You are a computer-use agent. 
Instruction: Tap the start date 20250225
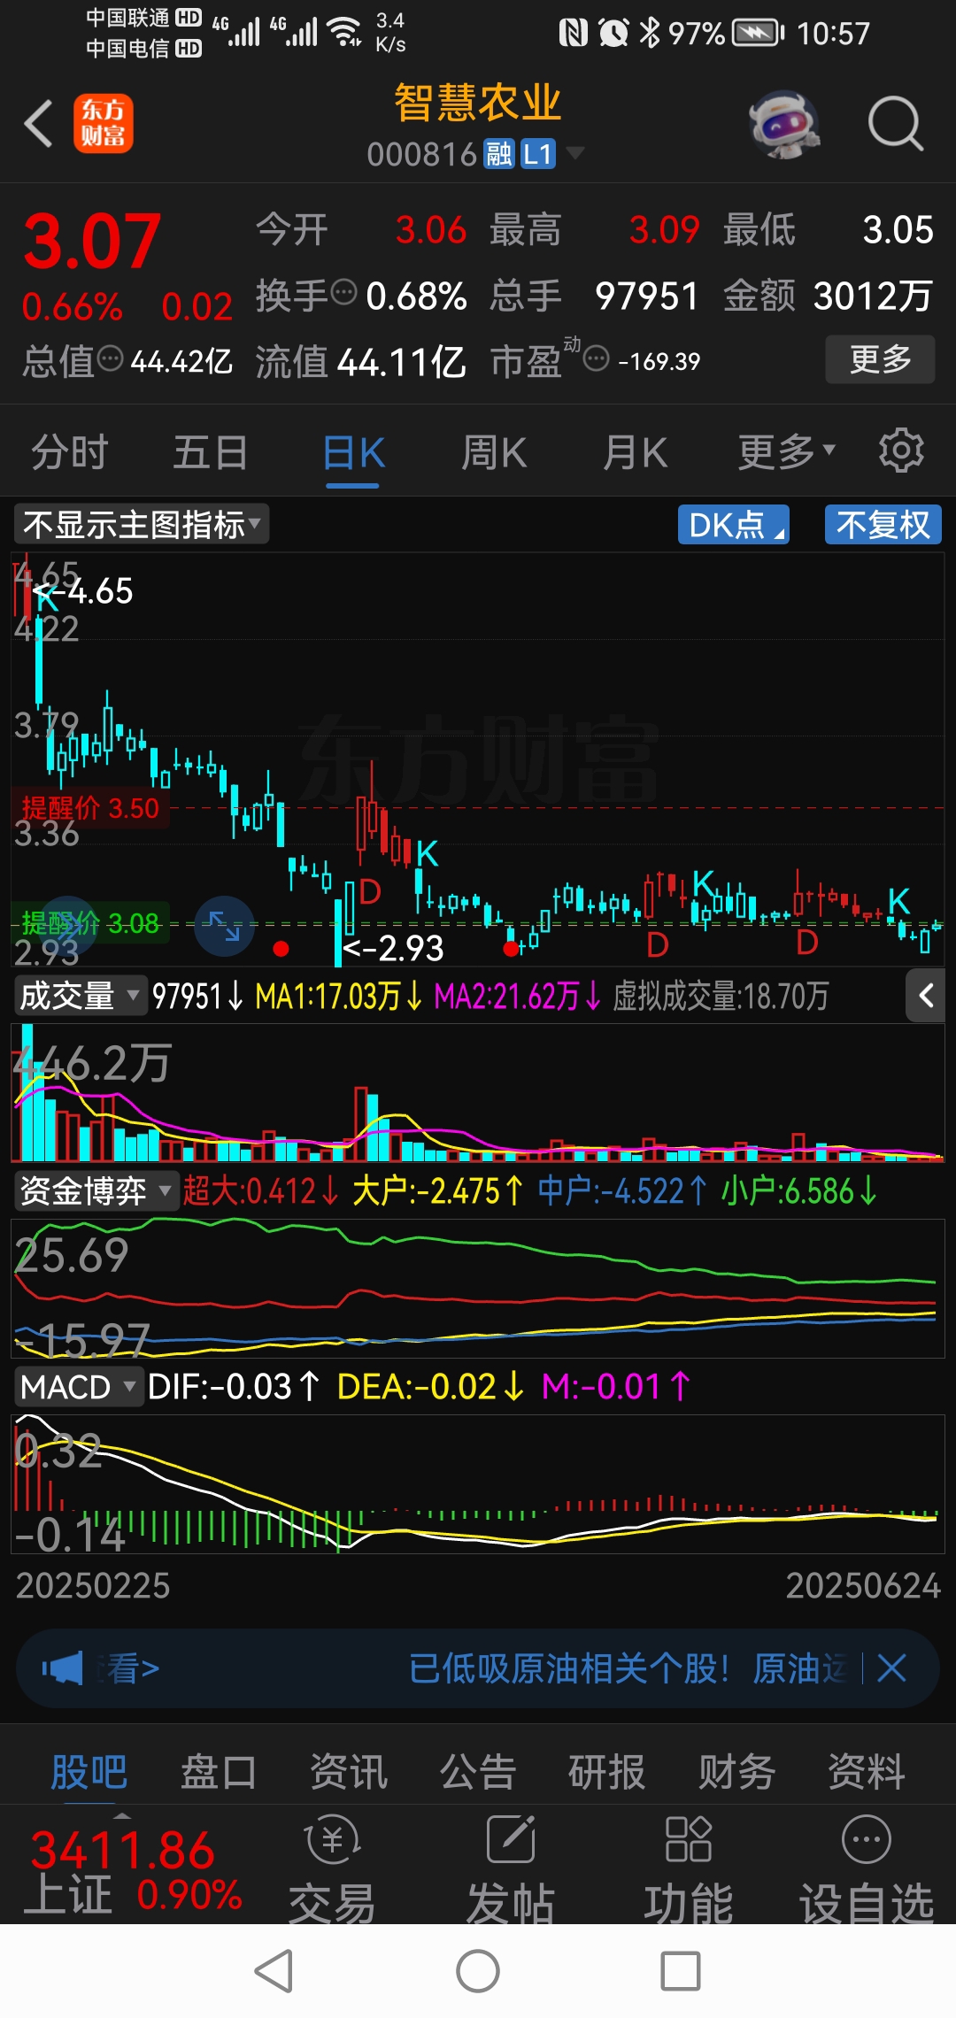tap(93, 1585)
